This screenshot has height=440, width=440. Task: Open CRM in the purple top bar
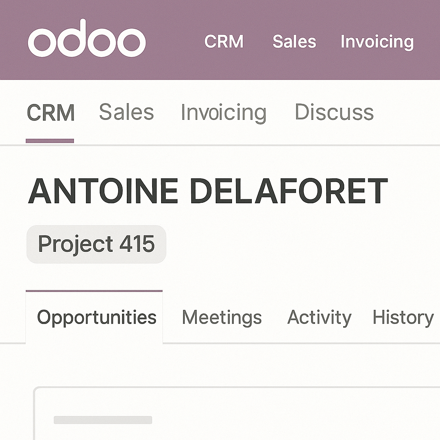coord(224,42)
